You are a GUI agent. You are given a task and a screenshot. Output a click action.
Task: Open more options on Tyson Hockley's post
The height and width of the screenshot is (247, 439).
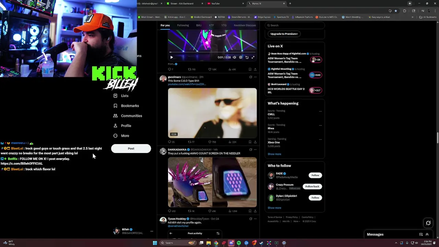(255, 219)
